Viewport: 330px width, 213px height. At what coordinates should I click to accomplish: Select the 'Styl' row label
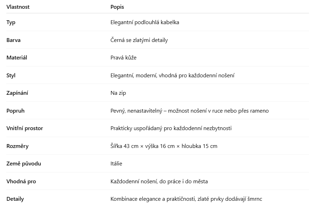click(11, 76)
